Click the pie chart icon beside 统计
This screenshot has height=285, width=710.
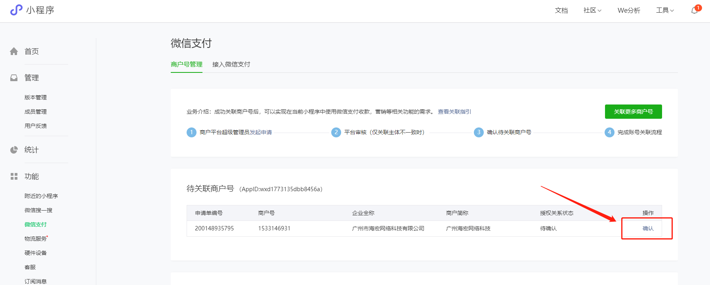point(14,150)
